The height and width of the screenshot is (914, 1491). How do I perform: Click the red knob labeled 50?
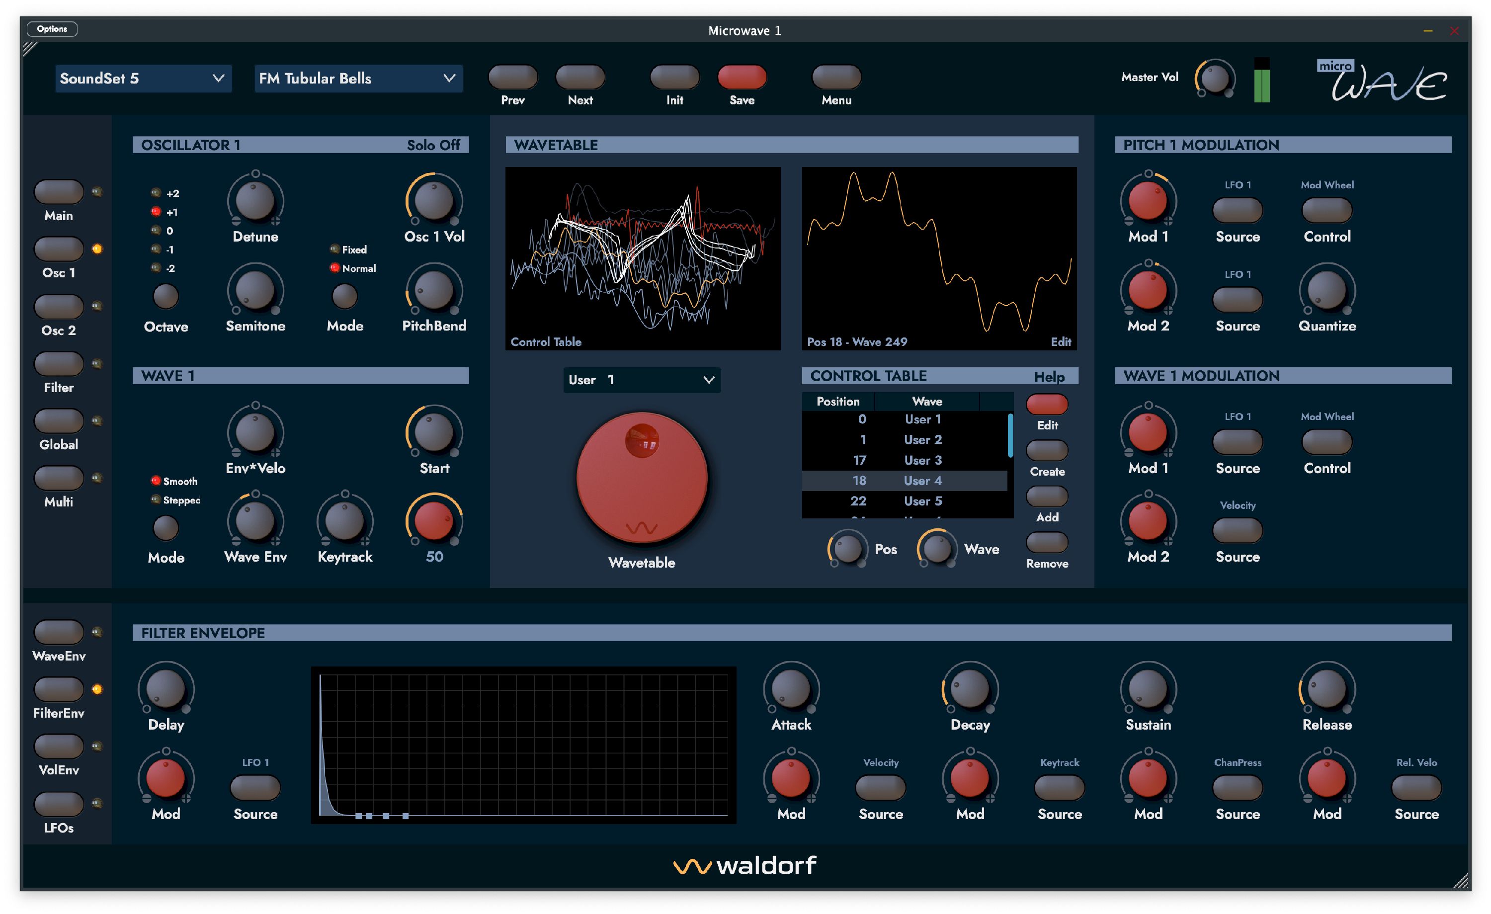click(x=434, y=521)
